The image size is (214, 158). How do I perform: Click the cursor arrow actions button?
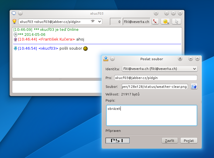[176, 21]
